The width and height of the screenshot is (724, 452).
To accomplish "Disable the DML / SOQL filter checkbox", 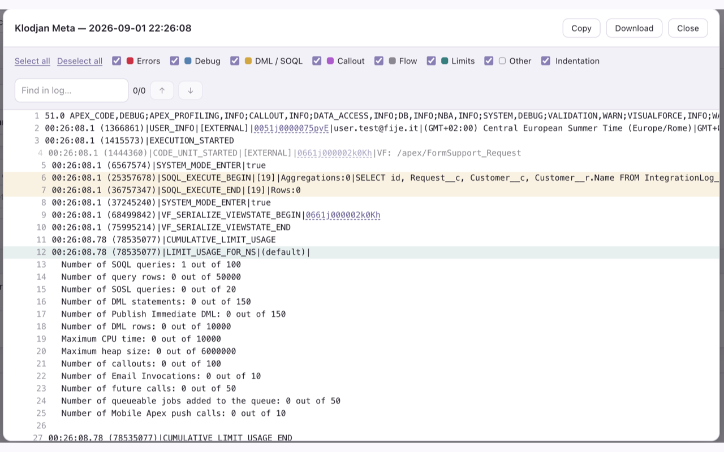I will [x=235, y=61].
